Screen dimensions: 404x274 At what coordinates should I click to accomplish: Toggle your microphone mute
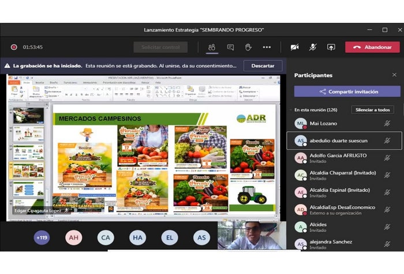[x=313, y=47]
